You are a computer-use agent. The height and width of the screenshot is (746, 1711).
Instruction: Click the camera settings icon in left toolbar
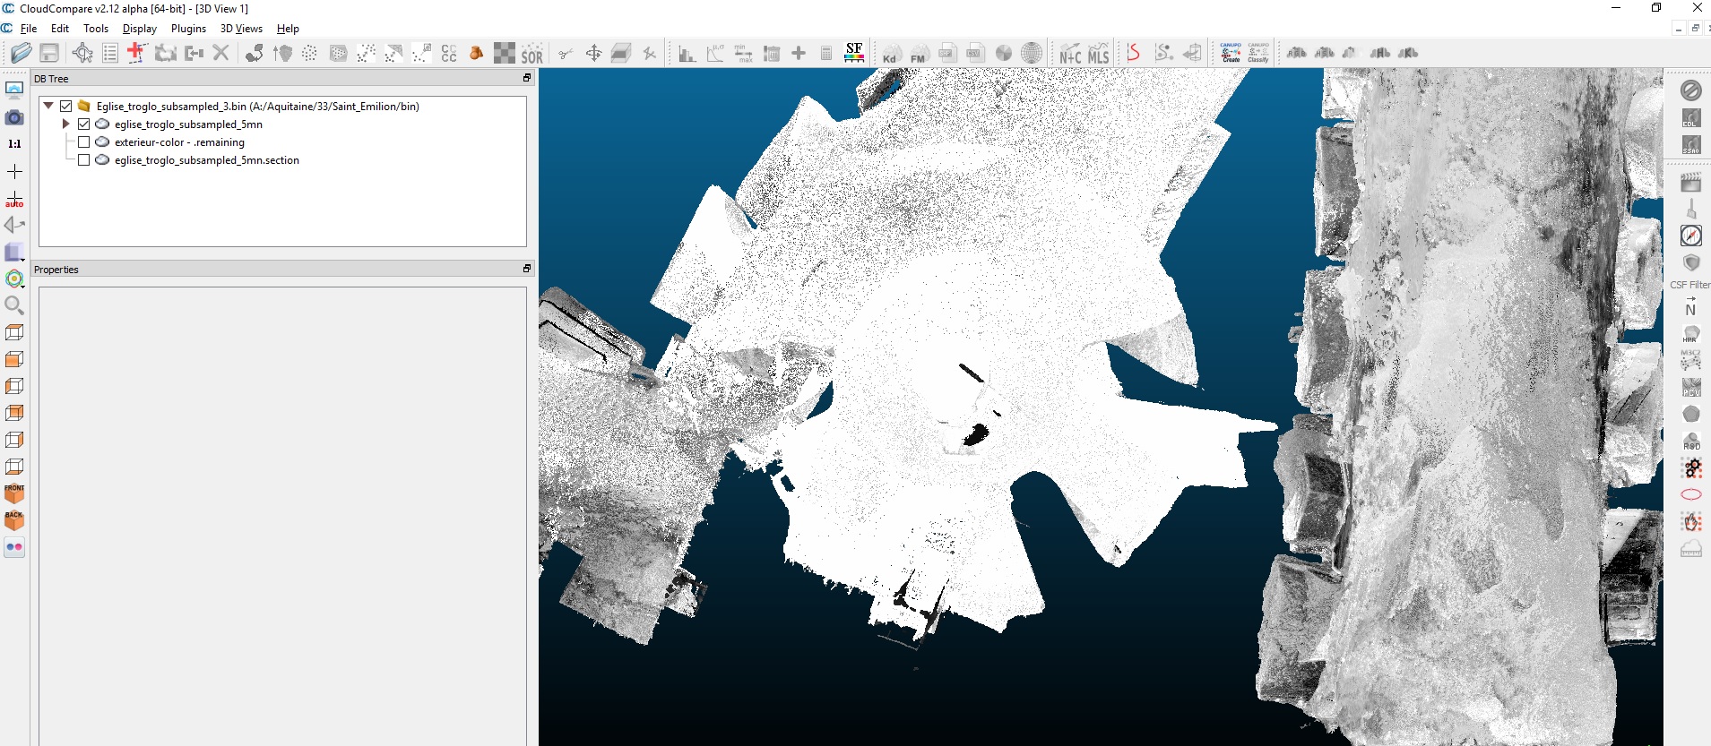click(14, 117)
